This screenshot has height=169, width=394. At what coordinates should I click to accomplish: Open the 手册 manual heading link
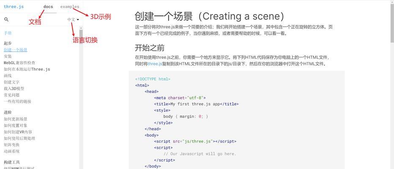click(x=8, y=33)
